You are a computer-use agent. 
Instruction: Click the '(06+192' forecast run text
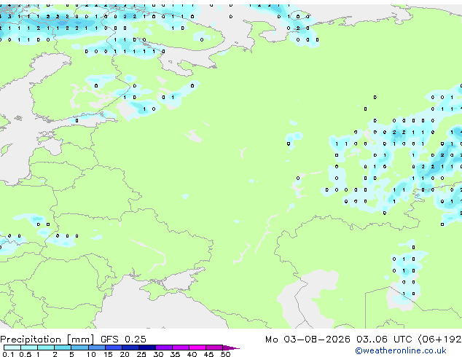[x=439, y=340]
